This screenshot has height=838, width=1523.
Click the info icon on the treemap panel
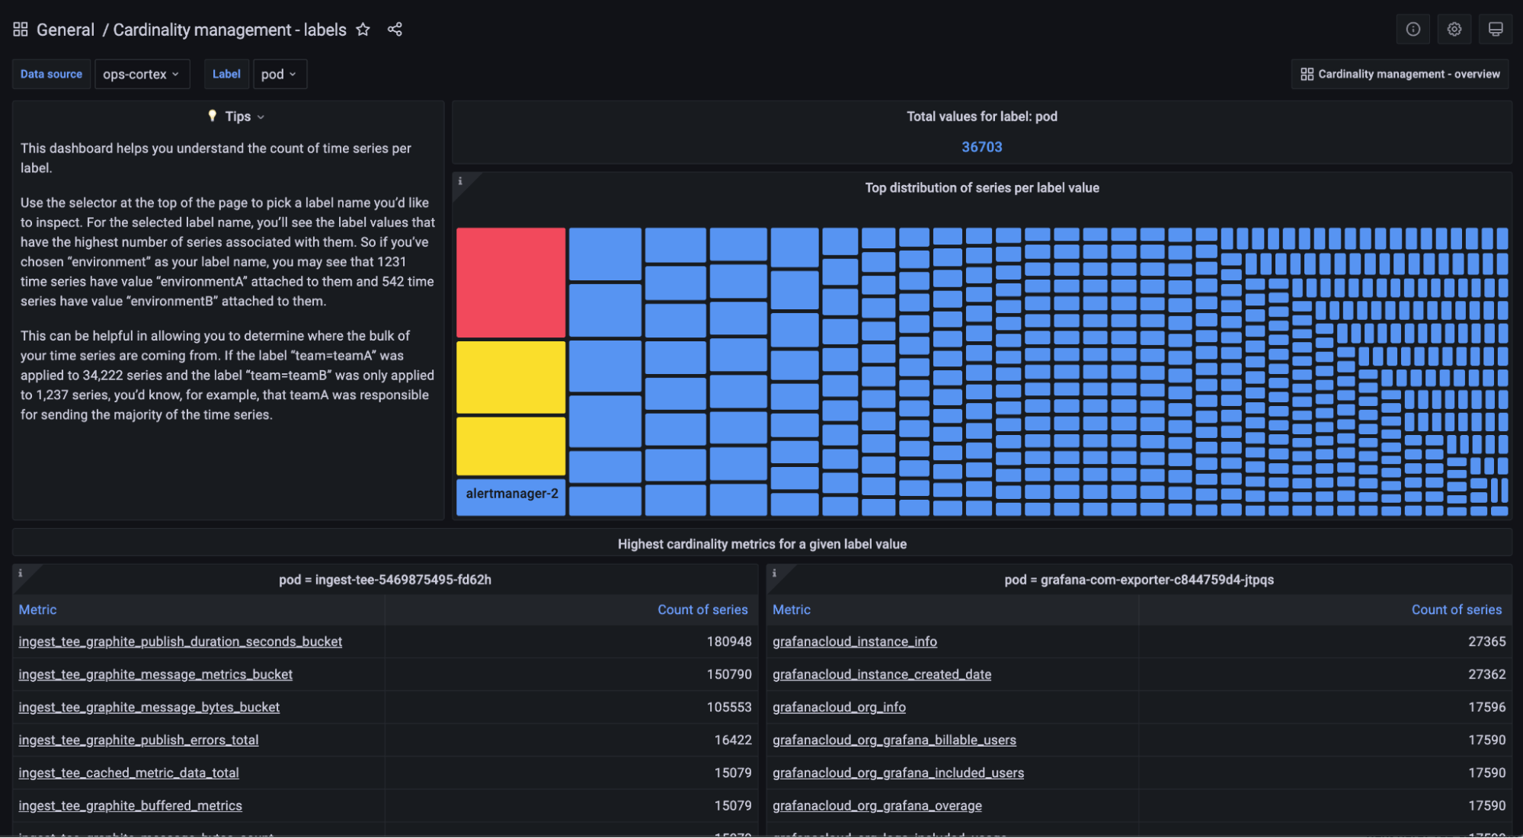click(x=461, y=182)
